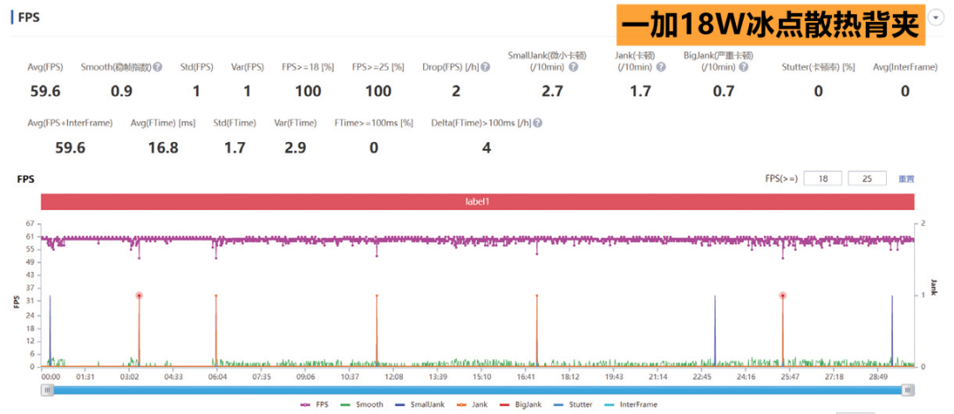The image size is (954, 414).
Task: Click the Avg(FPS+InterFrame) label
Action: tap(71, 123)
